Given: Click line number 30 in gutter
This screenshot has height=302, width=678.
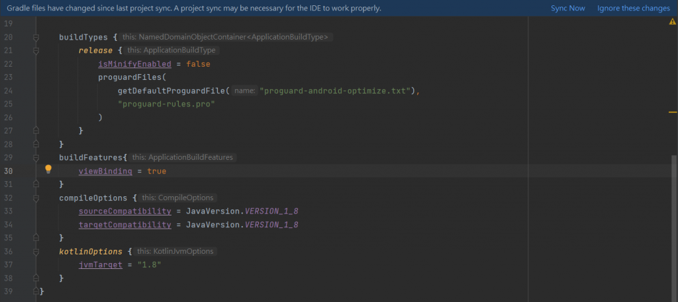Looking at the screenshot, I should [8, 171].
